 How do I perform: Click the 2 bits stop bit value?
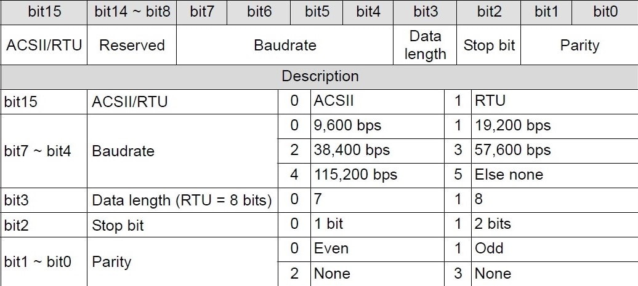pos(555,224)
